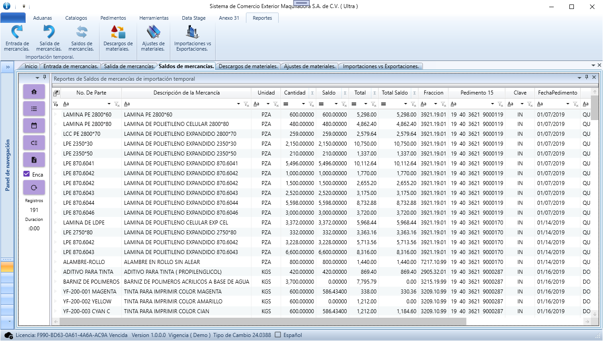The width and height of the screenshot is (603, 341).
Task: Click the purple home button in side panel
Action: [34, 91]
